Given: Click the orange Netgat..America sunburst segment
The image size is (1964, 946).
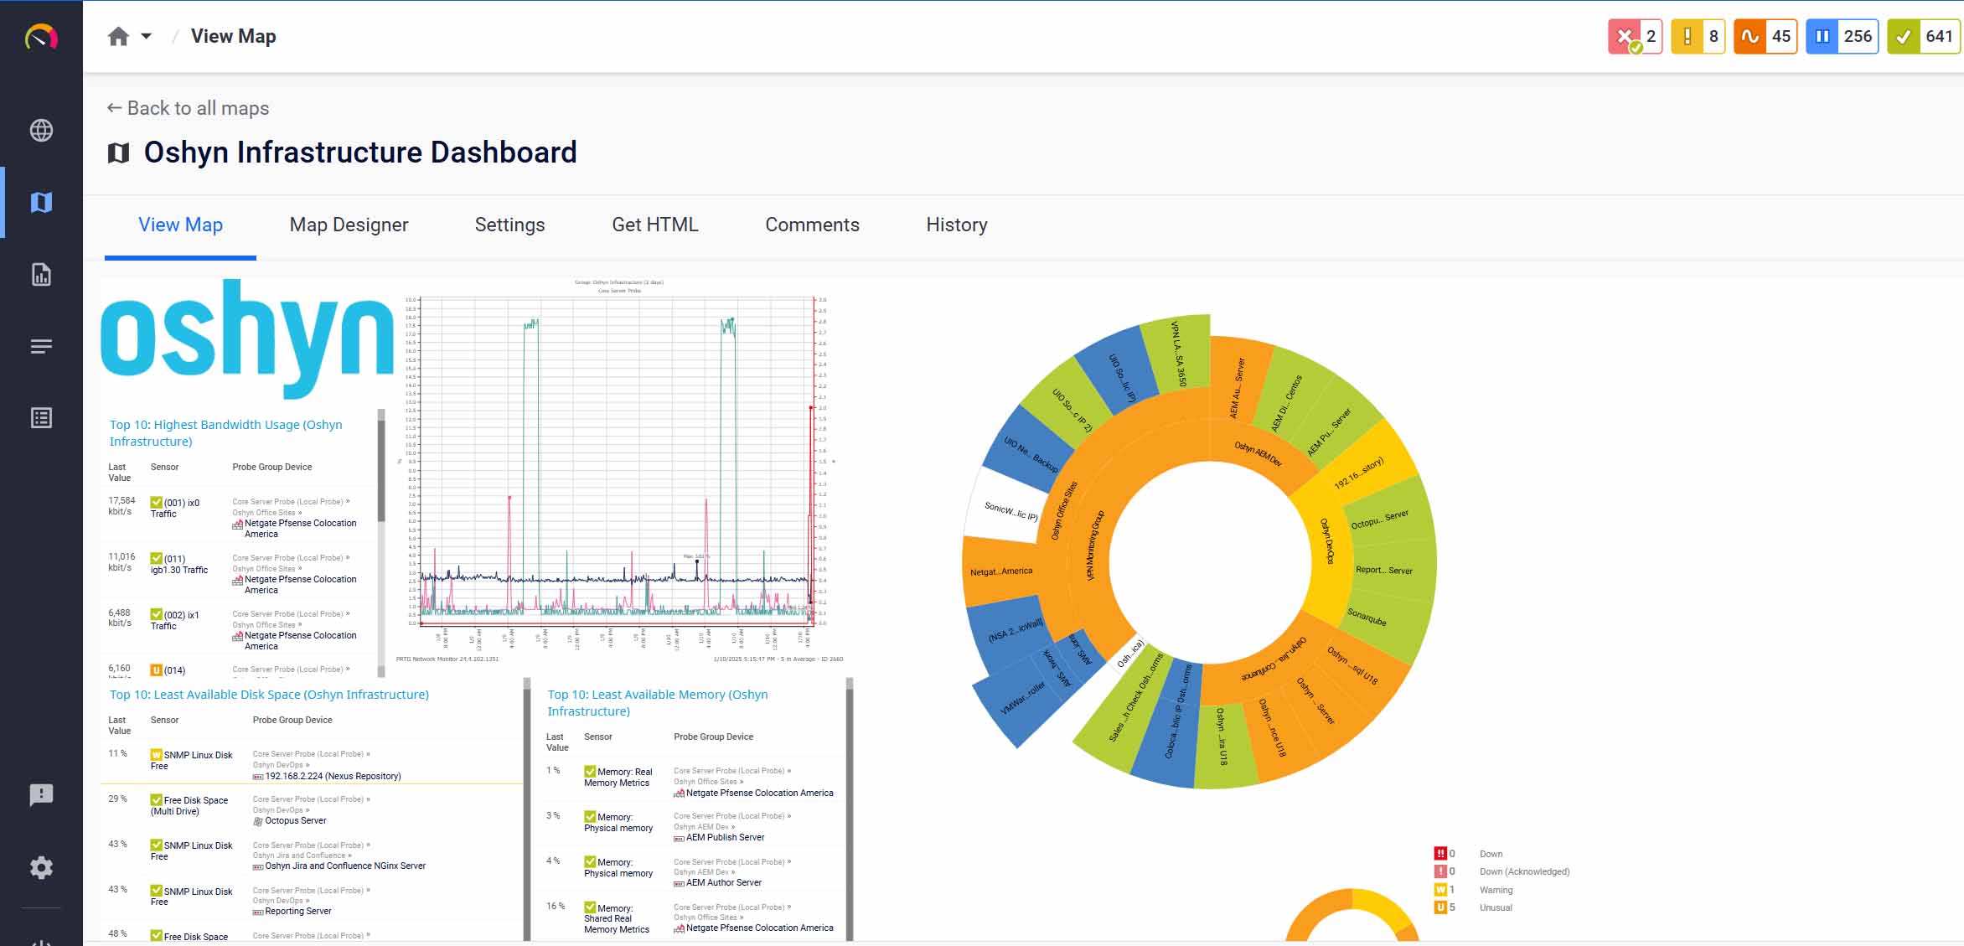Looking at the screenshot, I should (x=1002, y=571).
